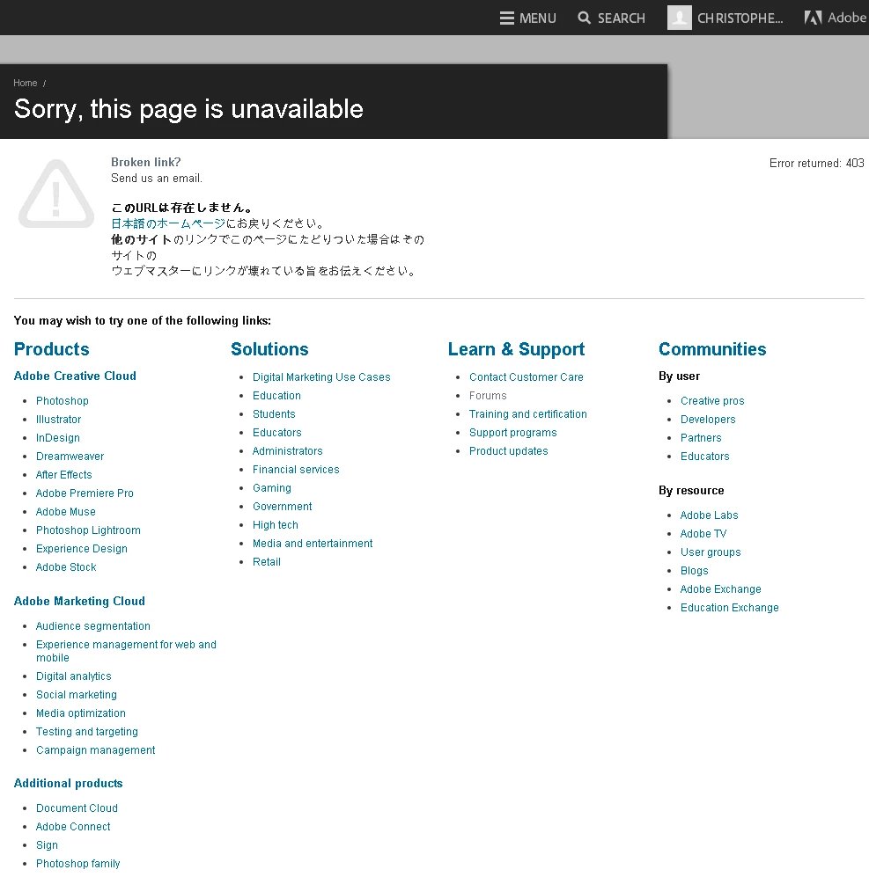Open the Products heading link
This screenshot has height=877, width=869.
coord(52,349)
